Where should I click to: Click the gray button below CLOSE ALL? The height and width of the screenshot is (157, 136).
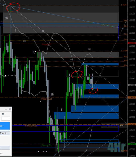pos(5,148)
